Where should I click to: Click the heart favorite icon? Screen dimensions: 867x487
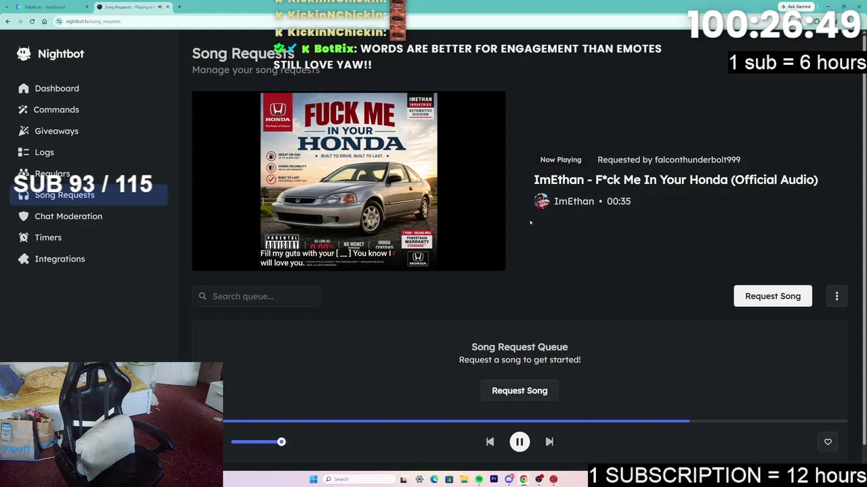pos(828,442)
